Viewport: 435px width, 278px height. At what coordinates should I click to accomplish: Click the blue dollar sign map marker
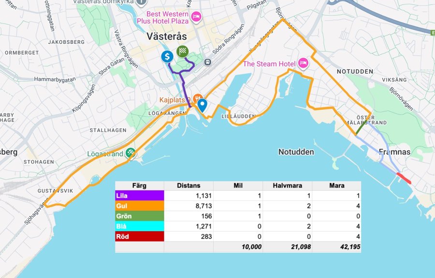[x=167, y=56]
